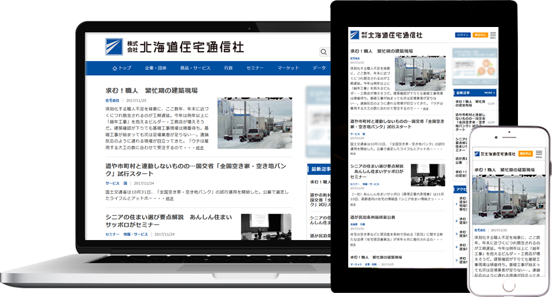Open 商品・サービス in the laptop navigation bar
The image size is (552, 297).
[195, 68]
